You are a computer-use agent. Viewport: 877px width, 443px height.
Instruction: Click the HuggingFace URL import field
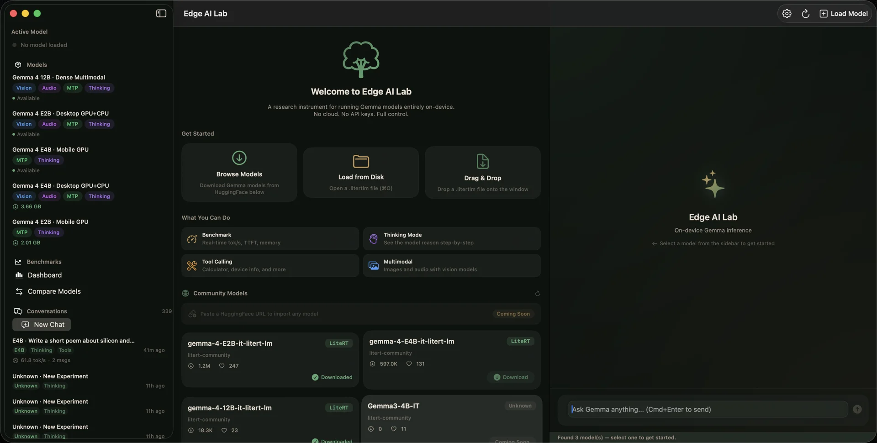(x=361, y=314)
